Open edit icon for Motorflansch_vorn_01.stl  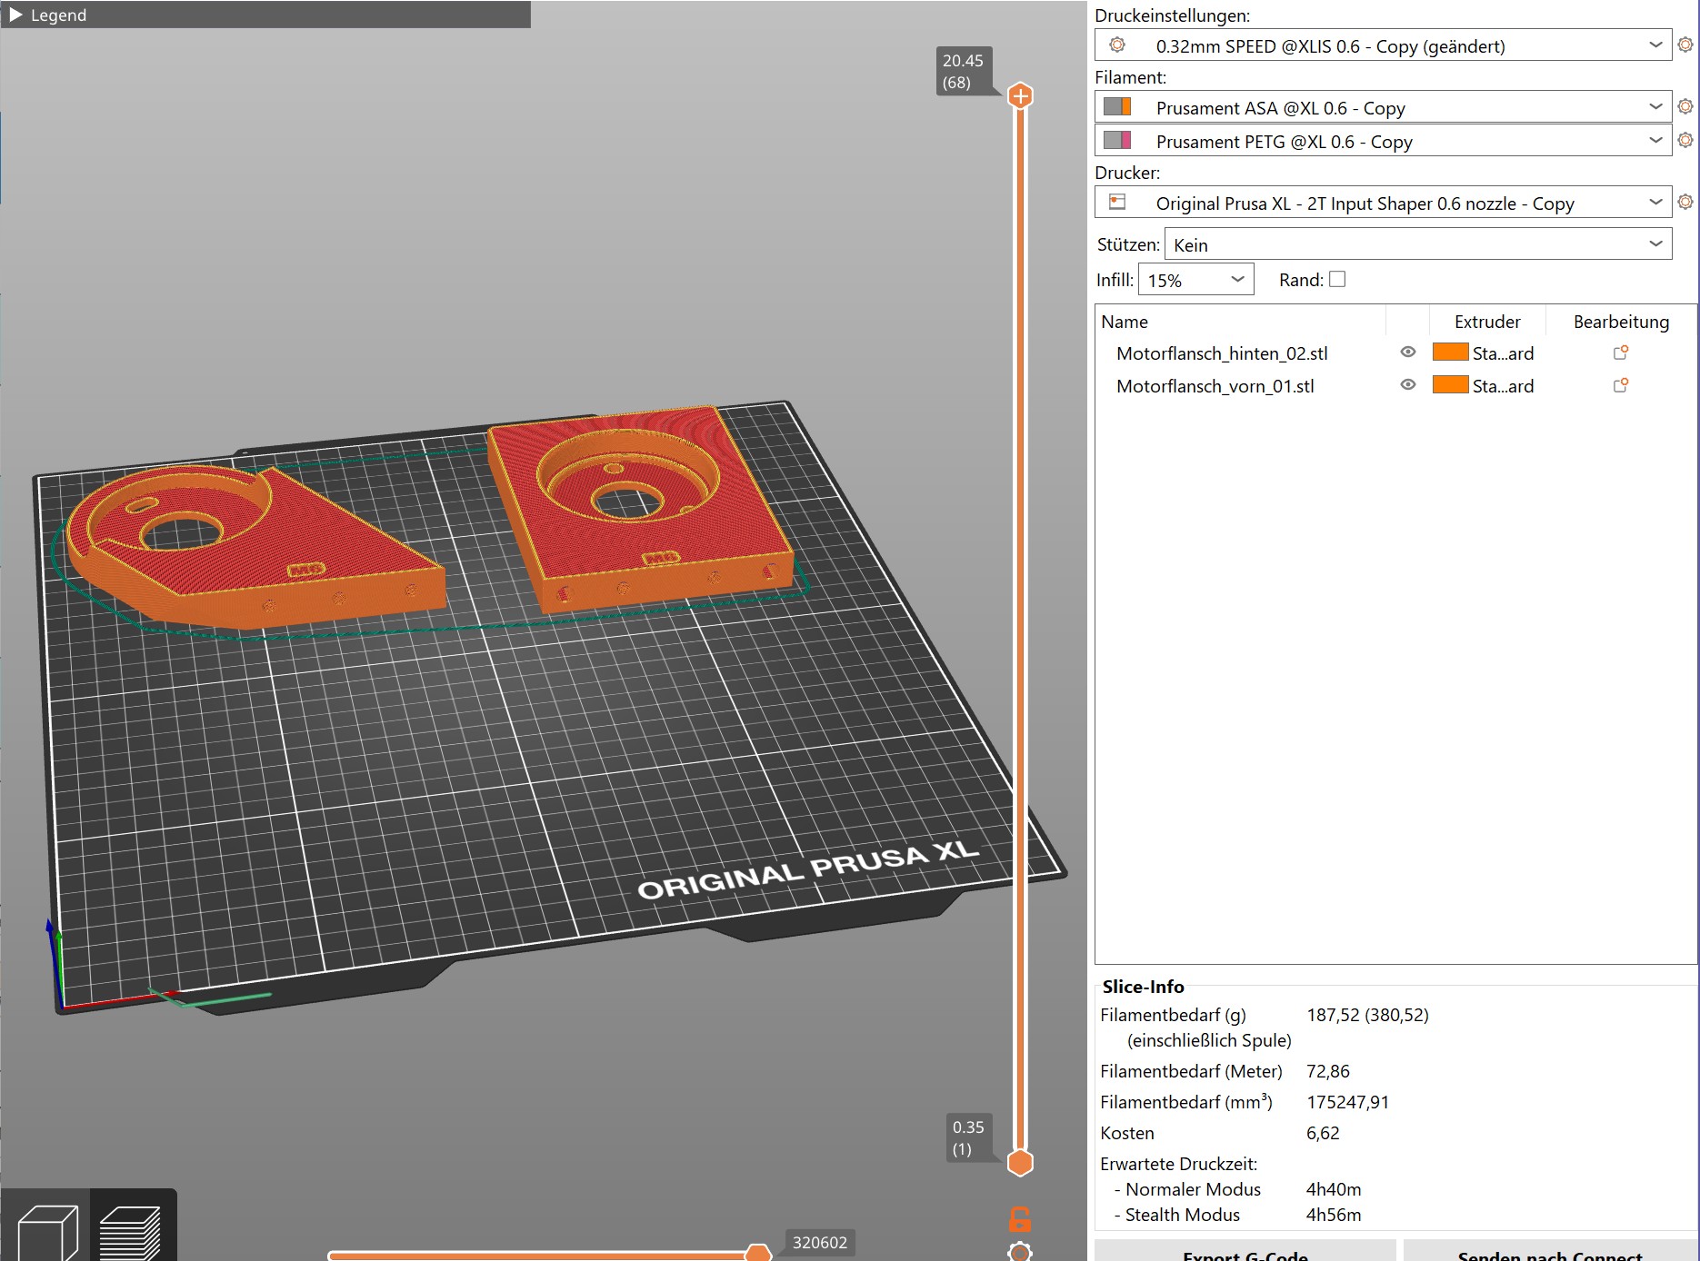(x=1620, y=385)
